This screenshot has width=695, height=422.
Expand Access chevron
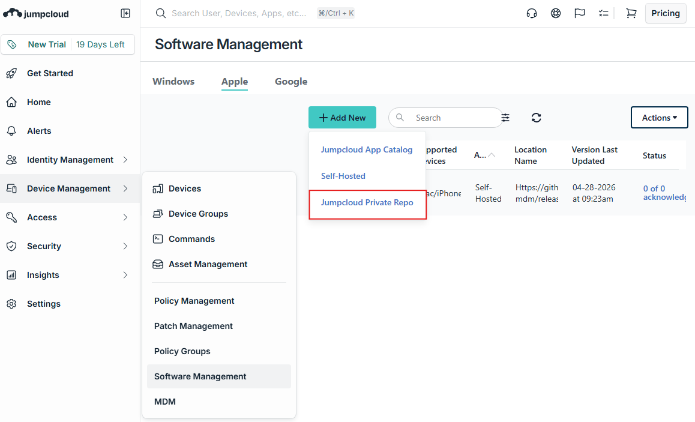pyautogui.click(x=125, y=217)
